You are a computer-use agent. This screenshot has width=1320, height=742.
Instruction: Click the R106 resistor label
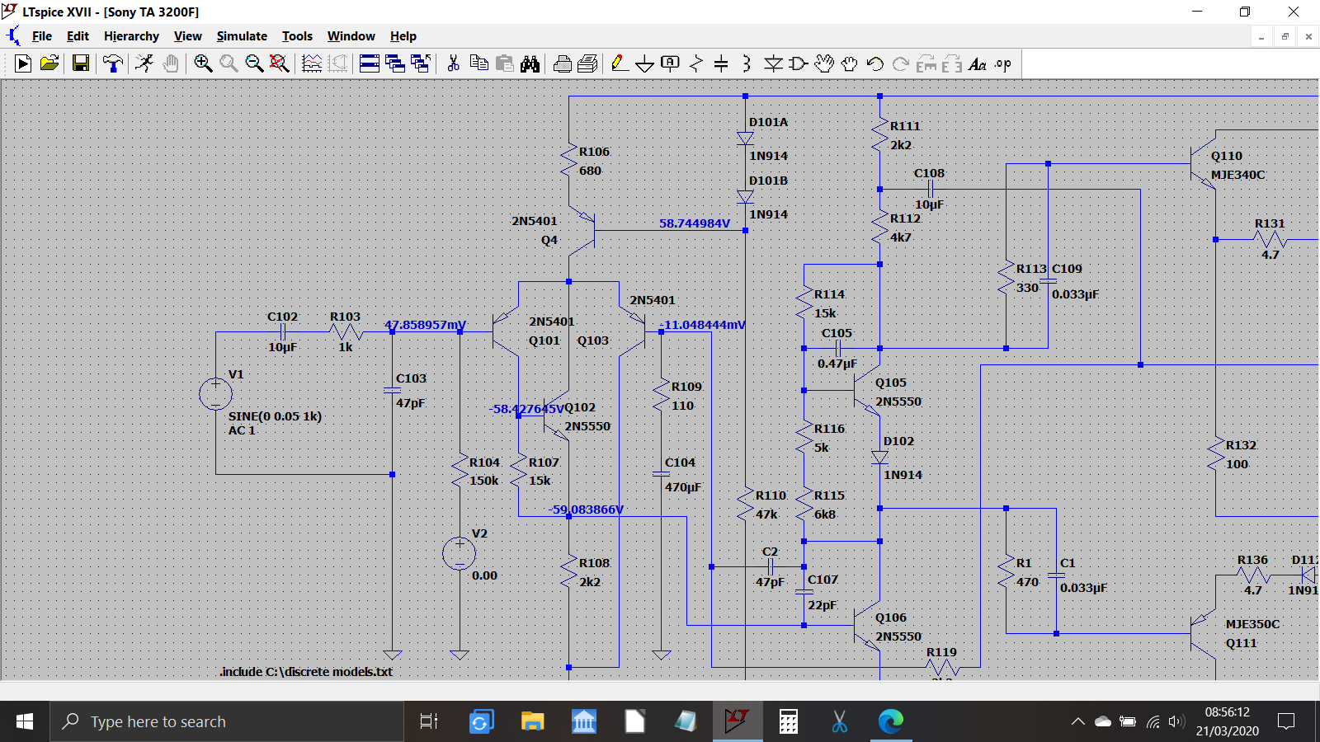click(594, 152)
